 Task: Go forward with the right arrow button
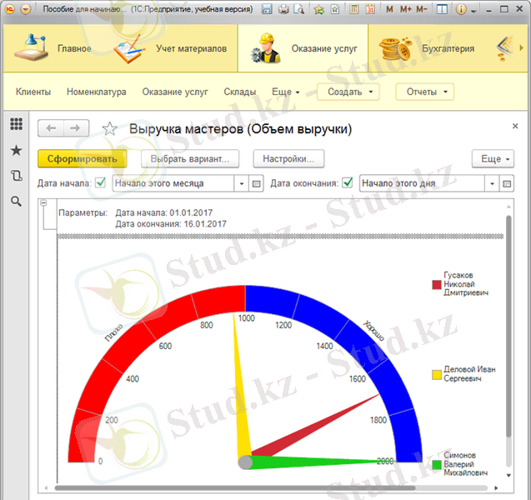(x=76, y=128)
